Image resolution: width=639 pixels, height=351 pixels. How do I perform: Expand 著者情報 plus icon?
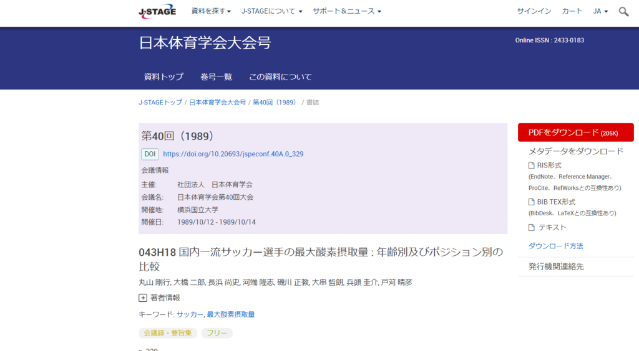coord(143,297)
